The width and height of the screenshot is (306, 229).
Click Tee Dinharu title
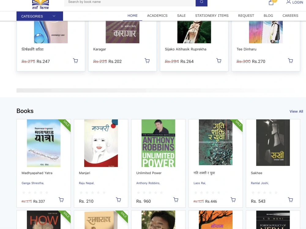246,49
